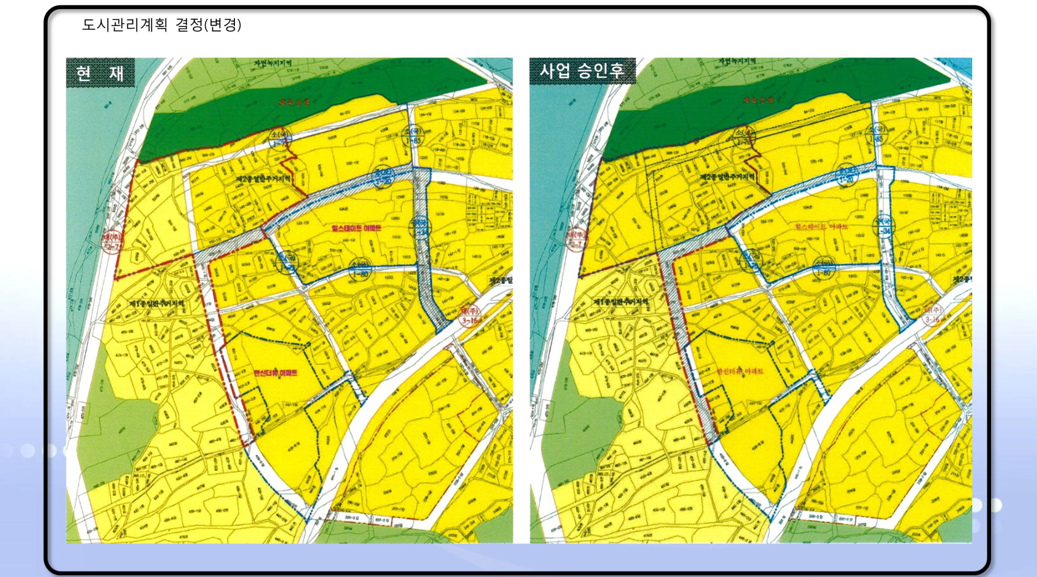Image resolution: width=1037 pixels, height=577 pixels.
Task: Select the 사업 승인후 map label
Action: [582, 71]
